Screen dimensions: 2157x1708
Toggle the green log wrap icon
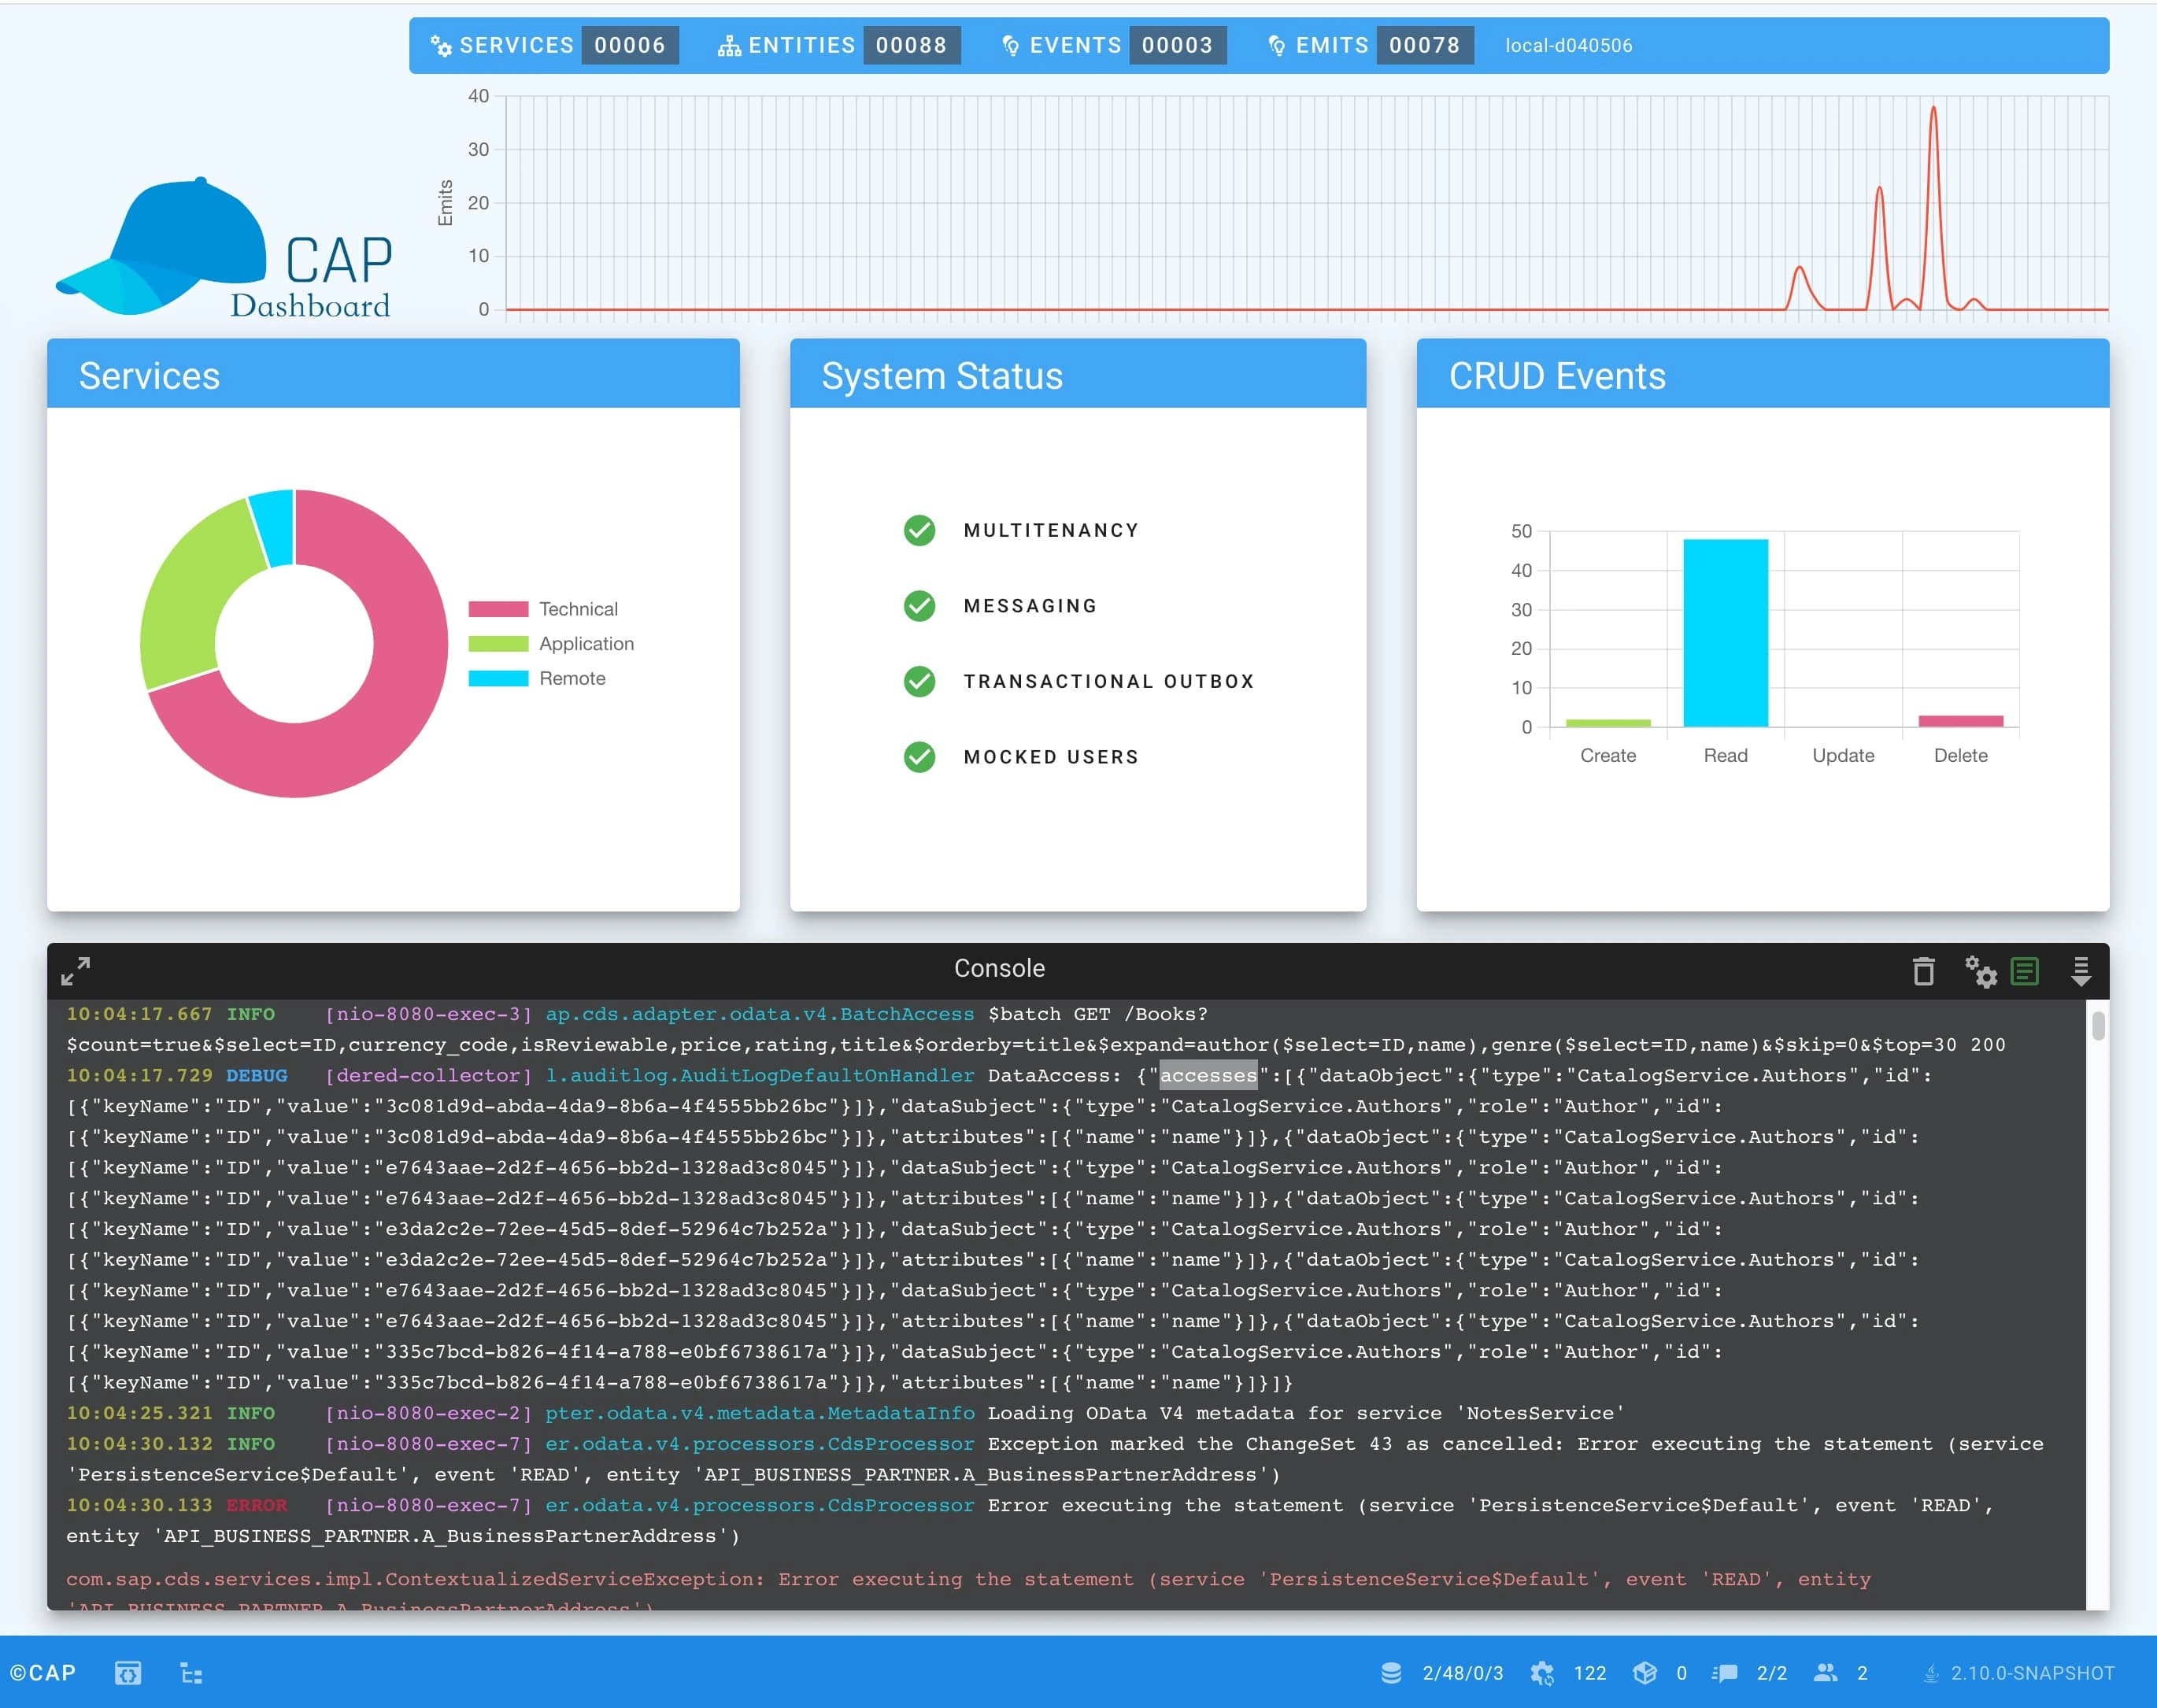click(x=2025, y=971)
